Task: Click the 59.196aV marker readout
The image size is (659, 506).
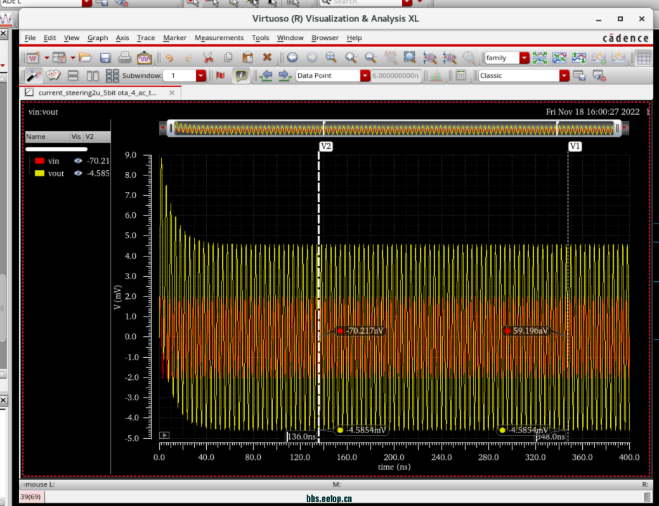Action: [x=528, y=331]
